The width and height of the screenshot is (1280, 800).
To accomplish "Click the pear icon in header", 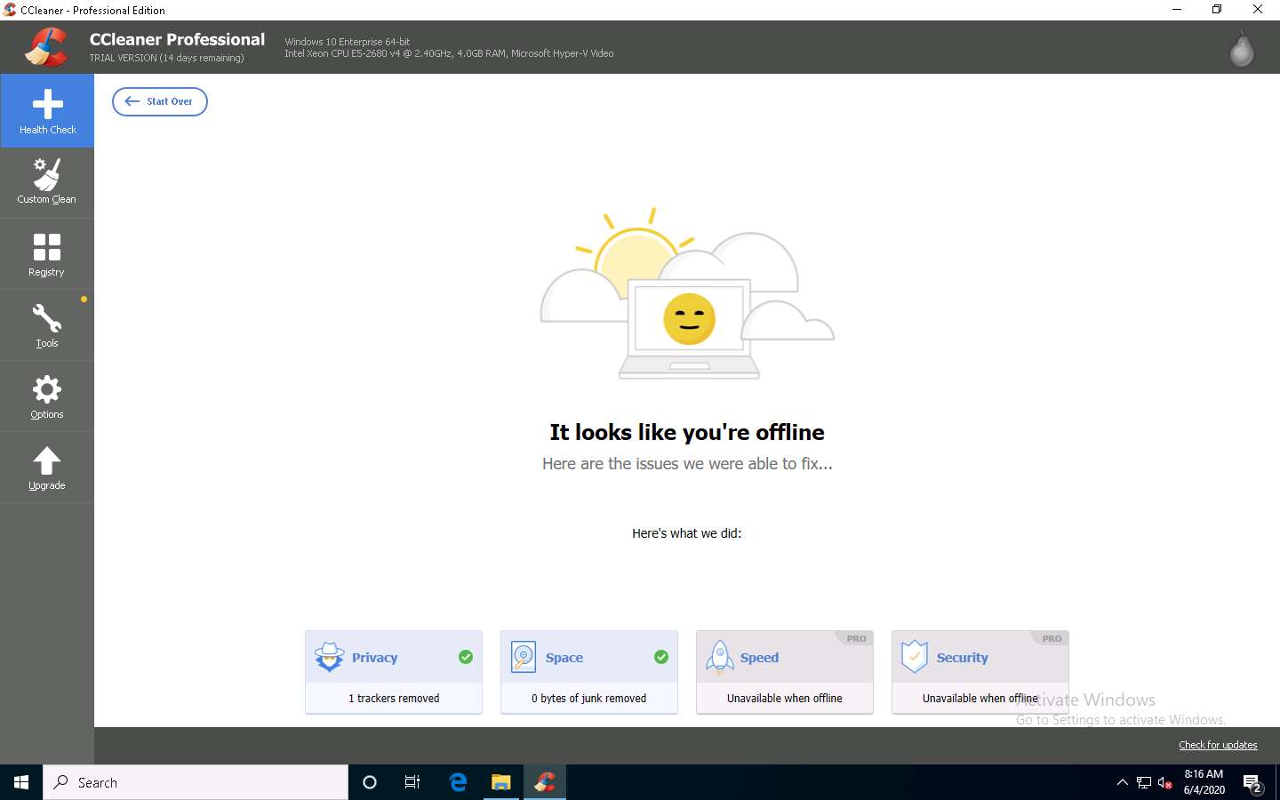I will click(1242, 49).
